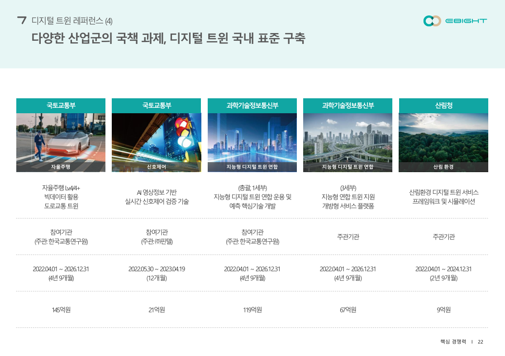
Task: Open the highway interchange city image
Action: click(x=348, y=142)
